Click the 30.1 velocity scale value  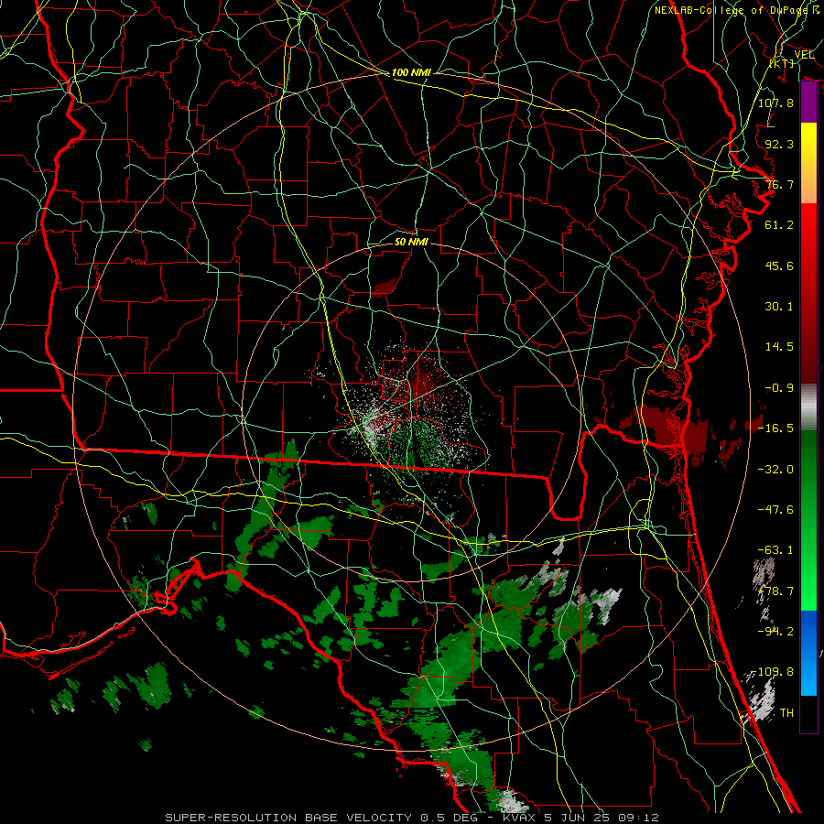click(x=779, y=307)
